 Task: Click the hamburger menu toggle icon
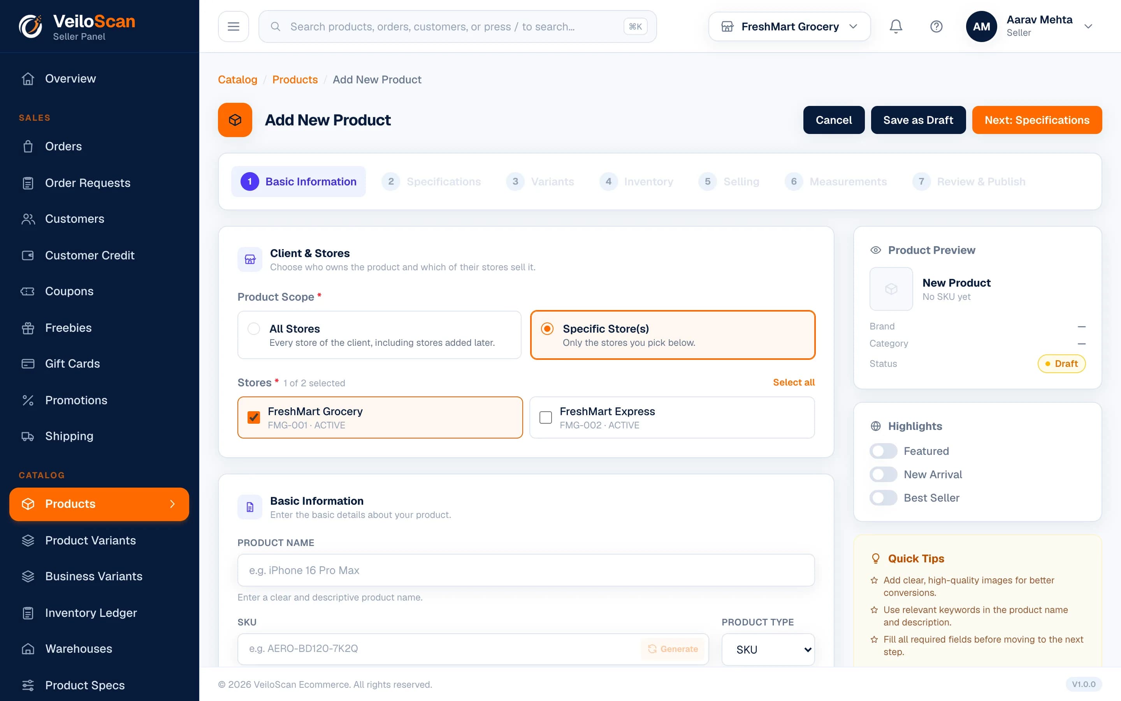pos(234,26)
